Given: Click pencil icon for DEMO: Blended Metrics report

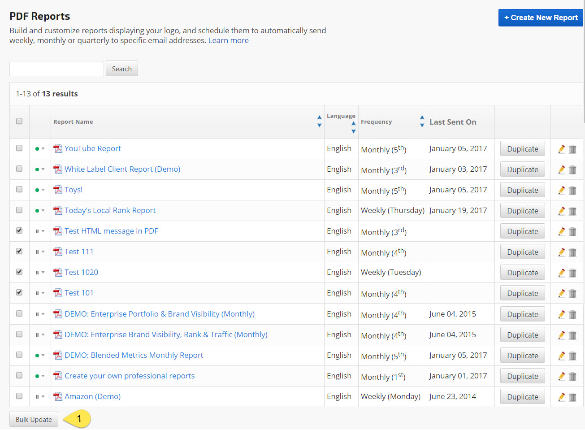Looking at the screenshot, I should pos(561,356).
